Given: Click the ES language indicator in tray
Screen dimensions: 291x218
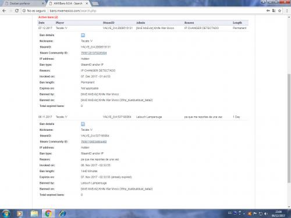Looking at the screenshot, I should pos(230,213).
